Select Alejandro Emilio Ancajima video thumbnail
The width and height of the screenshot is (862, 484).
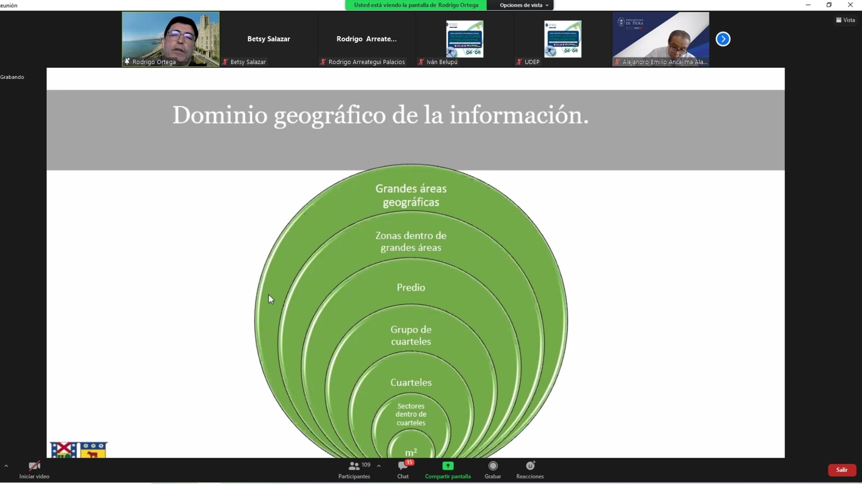(x=660, y=36)
